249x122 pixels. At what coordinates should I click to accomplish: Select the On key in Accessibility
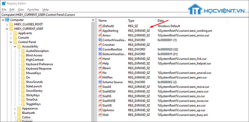point(28,78)
